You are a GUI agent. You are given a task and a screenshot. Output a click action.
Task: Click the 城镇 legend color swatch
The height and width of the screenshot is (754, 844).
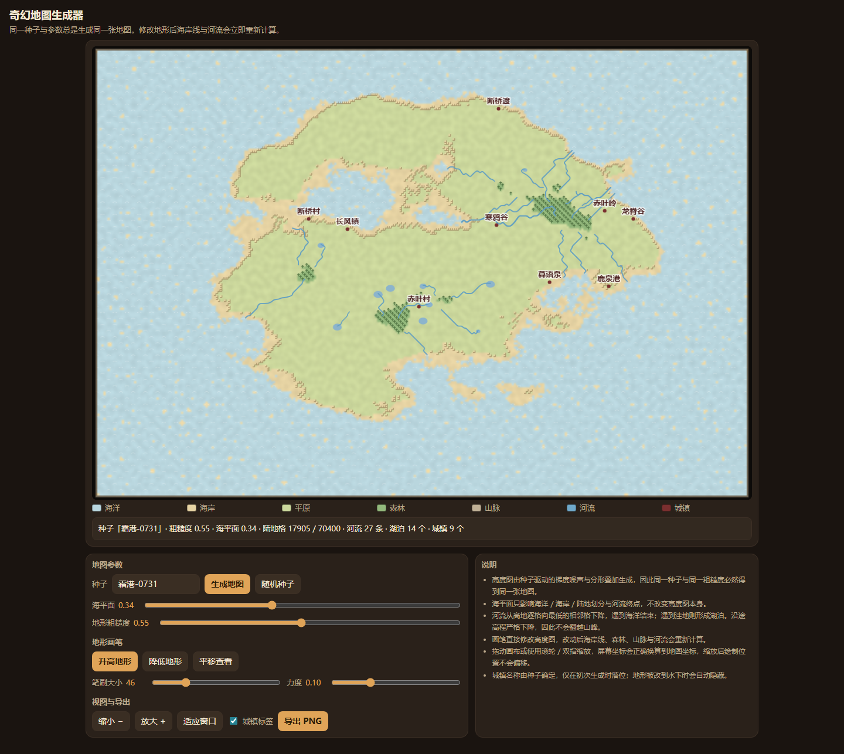pyautogui.click(x=666, y=508)
